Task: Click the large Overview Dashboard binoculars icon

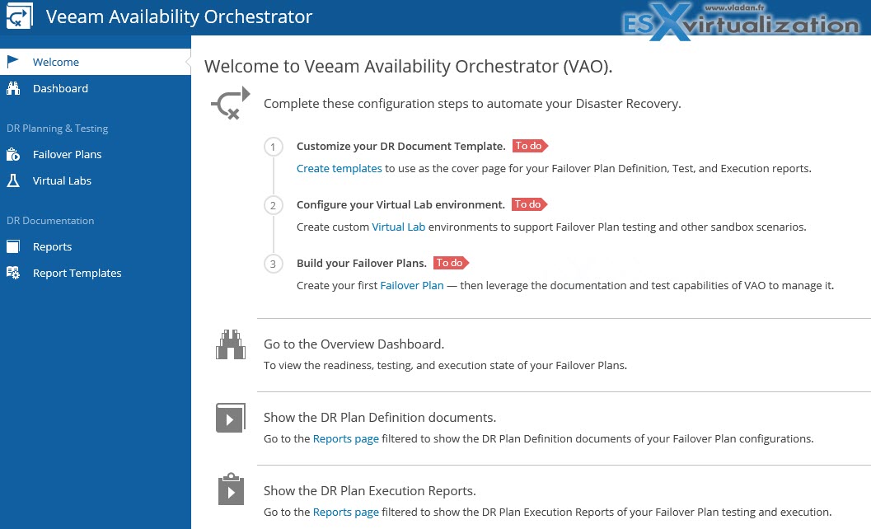Action: point(231,344)
